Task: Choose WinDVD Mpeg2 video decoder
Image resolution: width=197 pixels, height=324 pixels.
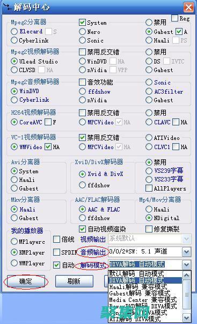Action: (x=82, y=61)
